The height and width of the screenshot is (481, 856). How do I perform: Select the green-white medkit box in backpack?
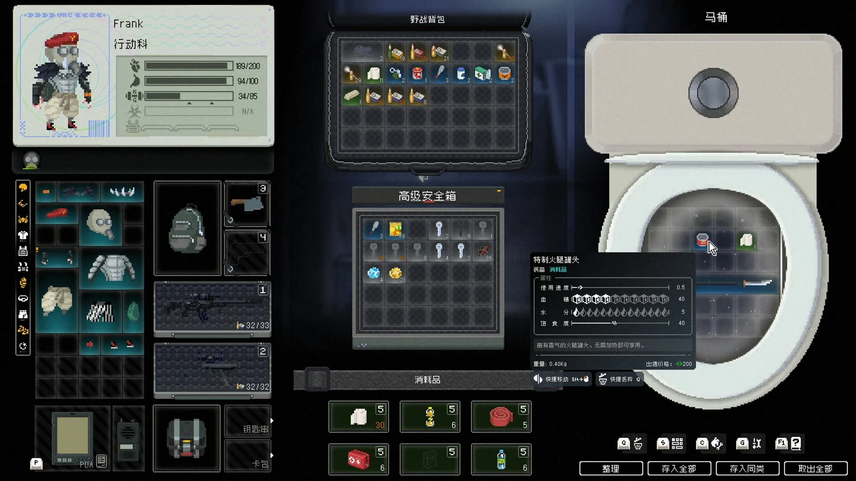(x=483, y=73)
